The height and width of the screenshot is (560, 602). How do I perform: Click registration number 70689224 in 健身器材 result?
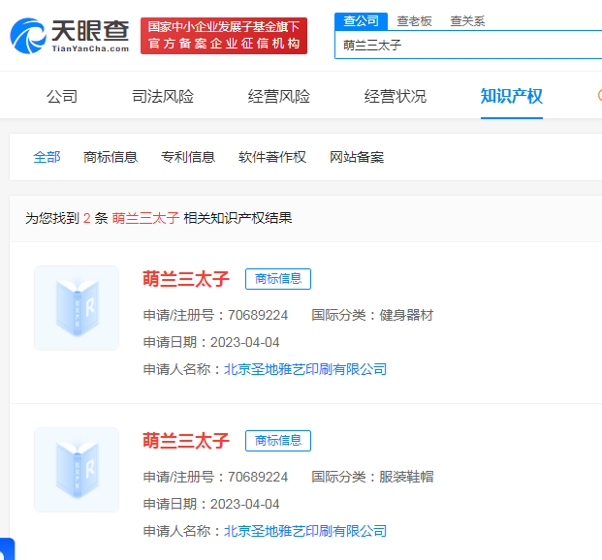(258, 315)
